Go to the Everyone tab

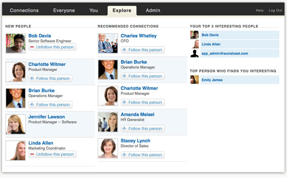(64, 10)
